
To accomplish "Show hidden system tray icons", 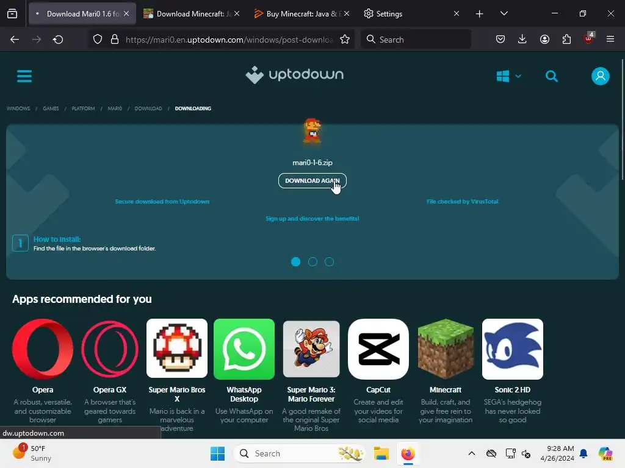I will click(472, 453).
